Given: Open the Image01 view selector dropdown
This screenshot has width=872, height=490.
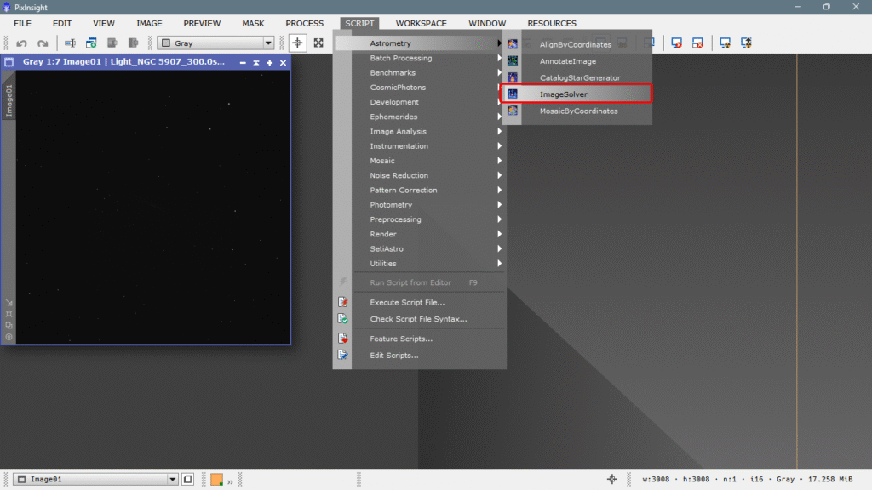Looking at the screenshot, I should point(95,479).
